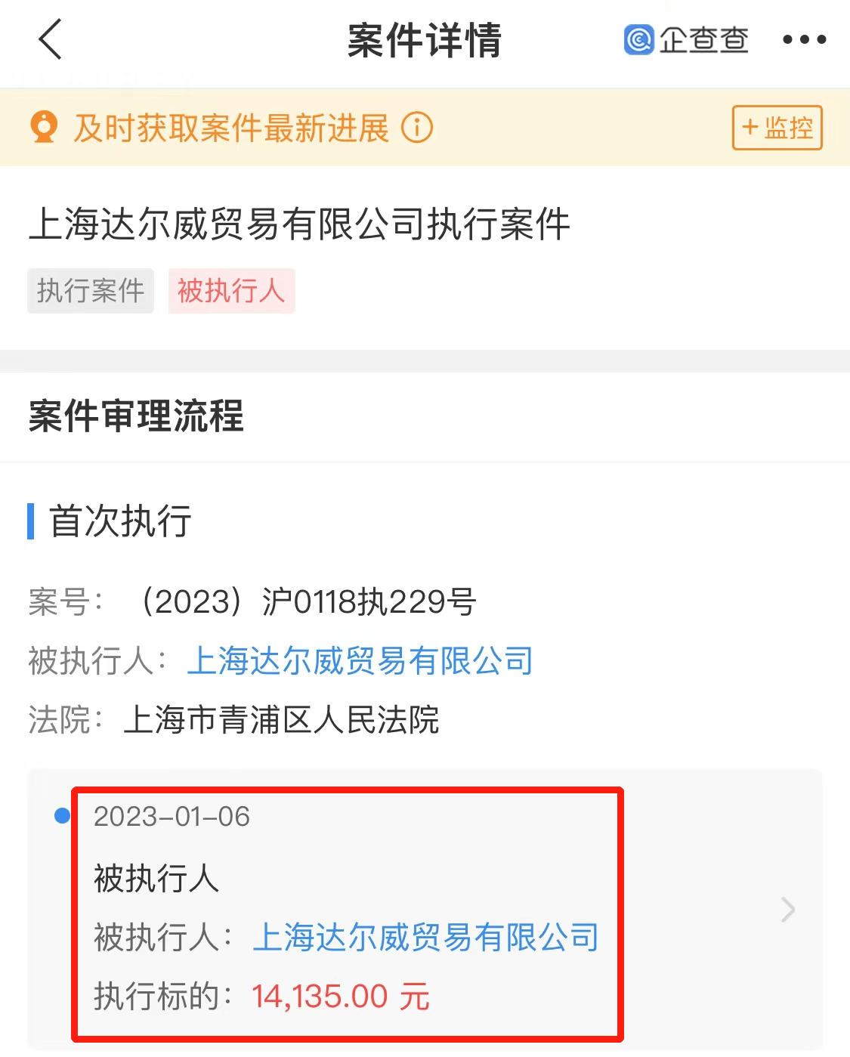Image resolution: width=850 pixels, height=1057 pixels.
Task: Go back using the top-left arrow
Action: coord(51,39)
